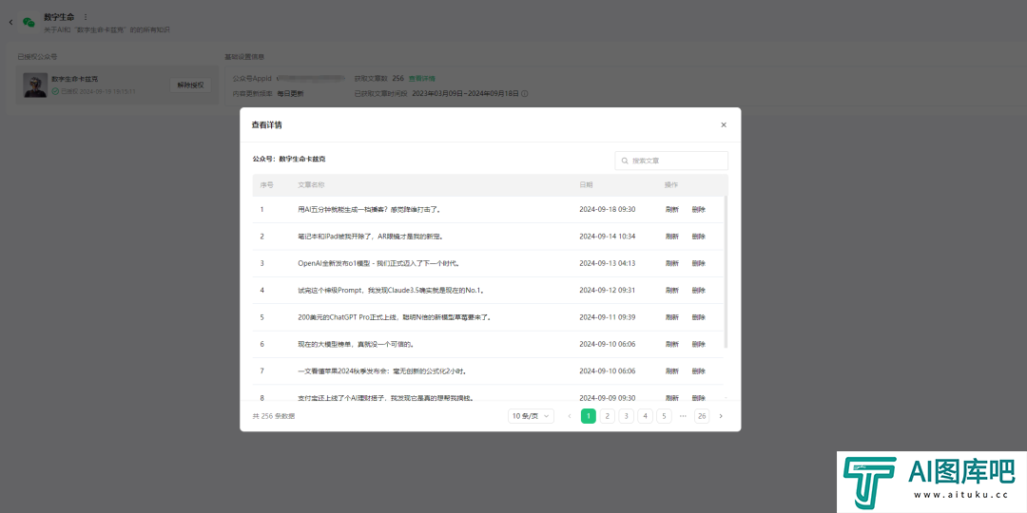Delete the ChatGPT Pro article row
The width and height of the screenshot is (1027, 513).
tap(698, 316)
